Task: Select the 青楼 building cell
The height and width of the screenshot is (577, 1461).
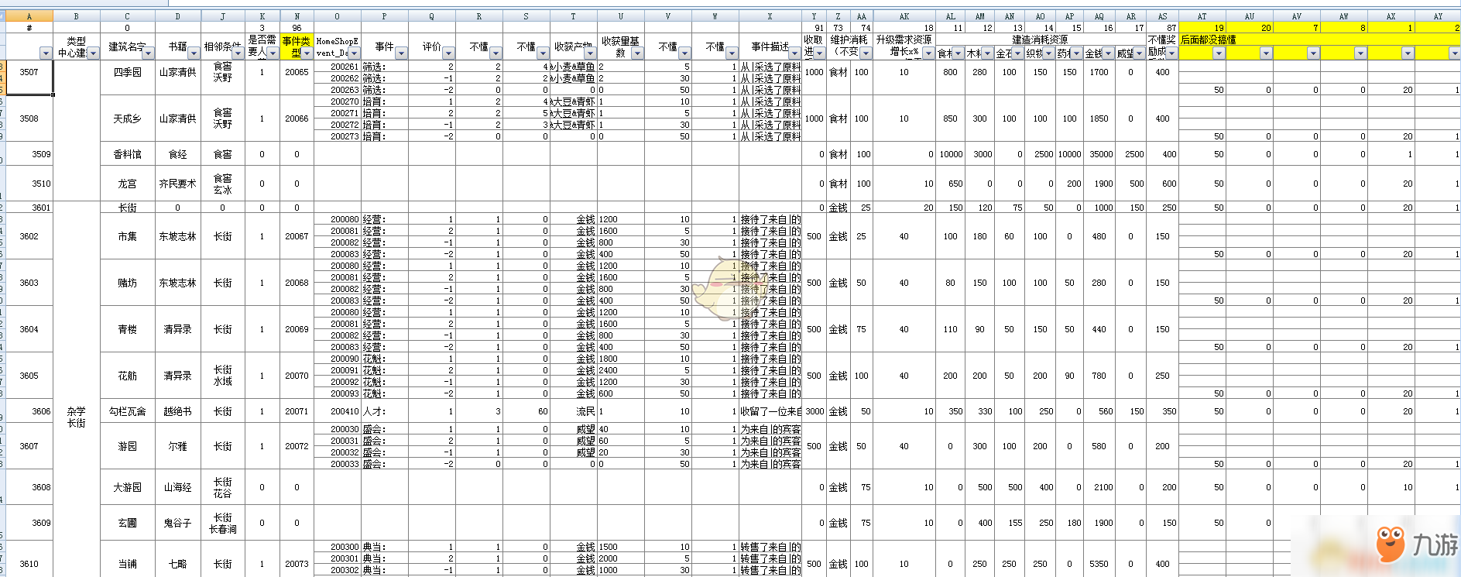Action: (128, 329)
